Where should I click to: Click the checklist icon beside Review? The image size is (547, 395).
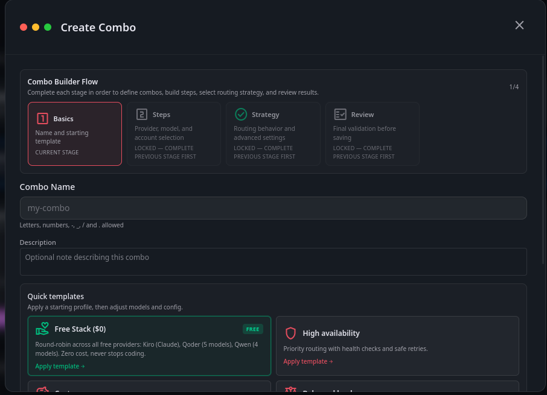[x=340, y=114]
